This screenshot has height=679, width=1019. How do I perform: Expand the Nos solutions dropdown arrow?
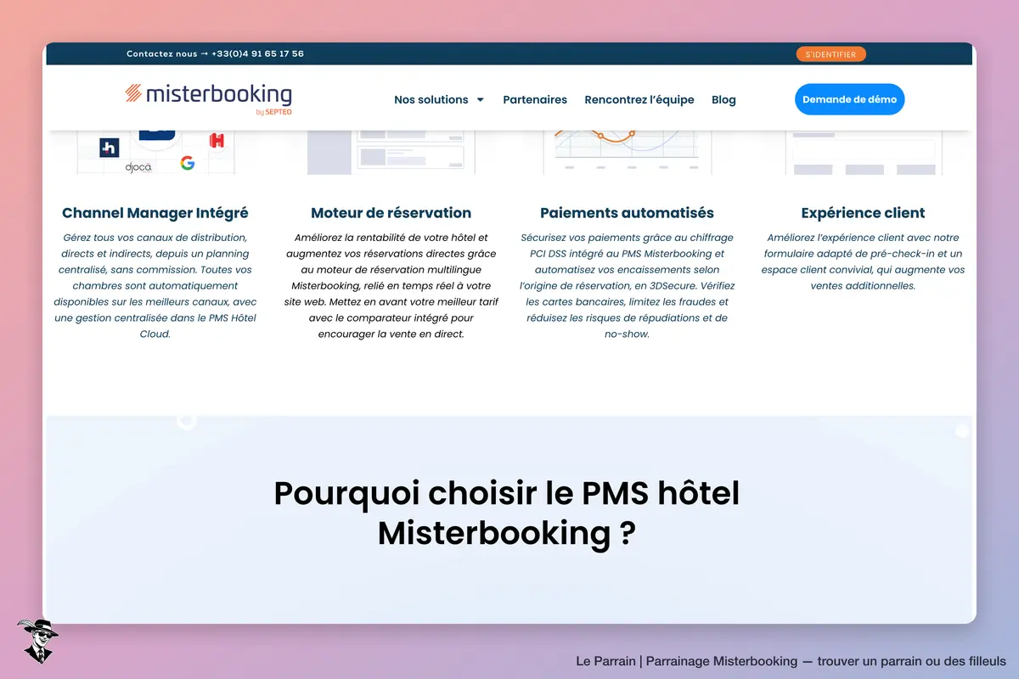tap(480, 99)
